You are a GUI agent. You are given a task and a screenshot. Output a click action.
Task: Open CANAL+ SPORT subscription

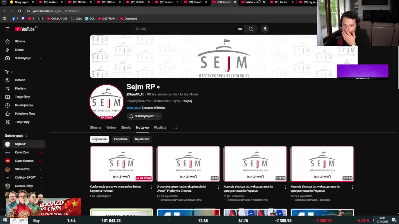pos(24,178)
